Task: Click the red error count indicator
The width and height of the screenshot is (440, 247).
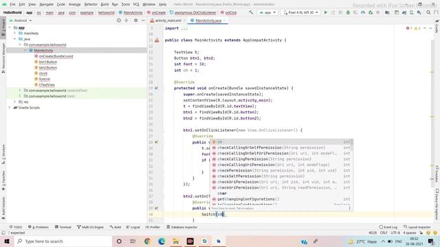Action: [x=409, y=28]
